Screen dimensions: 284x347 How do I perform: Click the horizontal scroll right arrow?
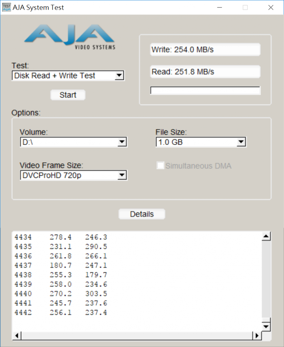click(x=257, y=336)
